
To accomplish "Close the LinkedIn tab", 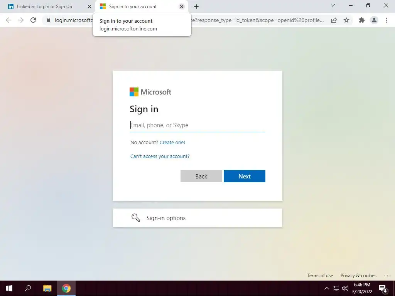I will click(89, 7).
